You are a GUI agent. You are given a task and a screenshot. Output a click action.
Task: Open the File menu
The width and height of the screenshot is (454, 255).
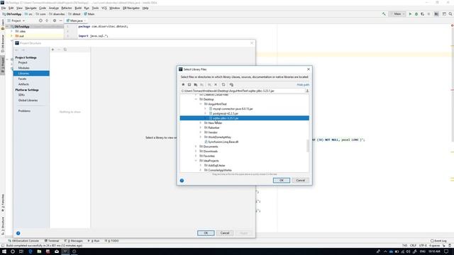[x=4, y=8]
